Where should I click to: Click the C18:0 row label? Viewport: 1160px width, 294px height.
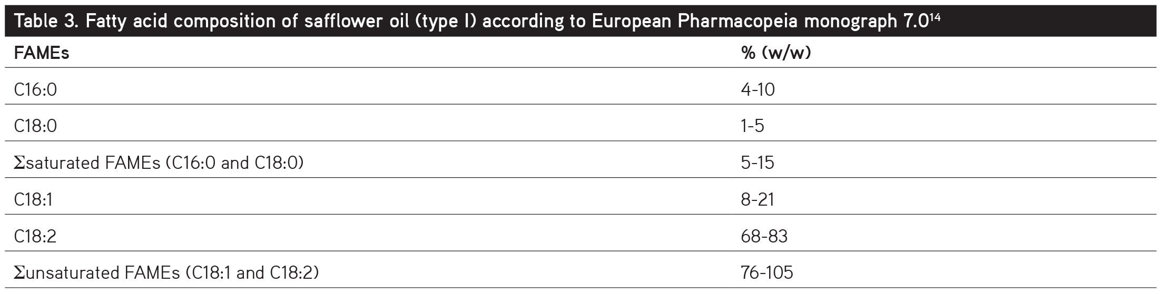click(x=35, y=126)
